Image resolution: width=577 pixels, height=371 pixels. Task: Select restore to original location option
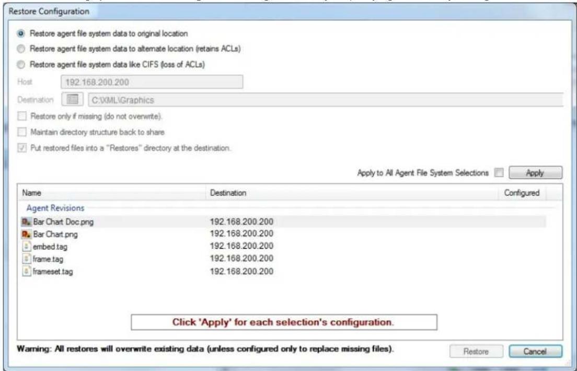click(21, 33)
